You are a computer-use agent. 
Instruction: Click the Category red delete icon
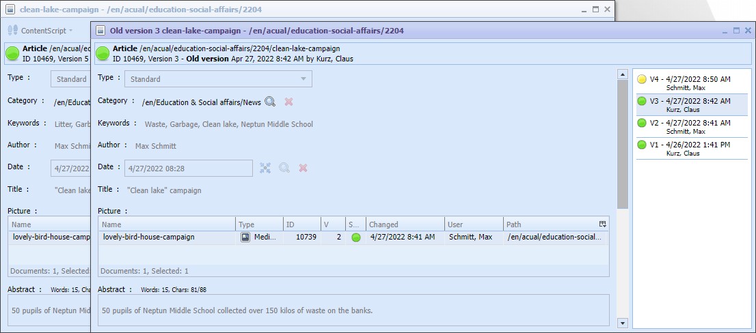click(289, 102)
